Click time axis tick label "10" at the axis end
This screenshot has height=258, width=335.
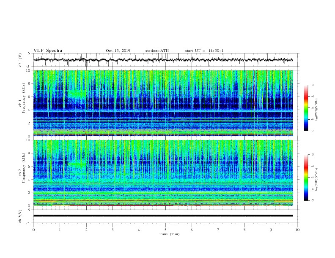pos(297,230)
